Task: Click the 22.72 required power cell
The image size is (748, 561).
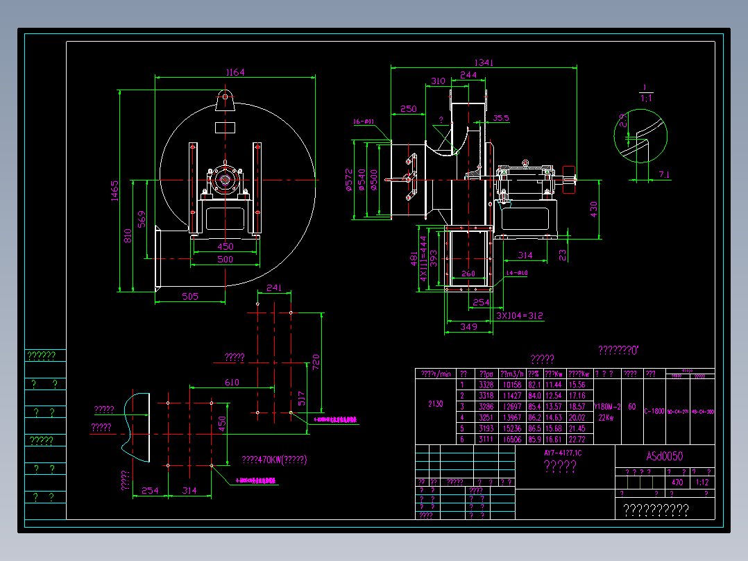Action: tap(577, 439)
